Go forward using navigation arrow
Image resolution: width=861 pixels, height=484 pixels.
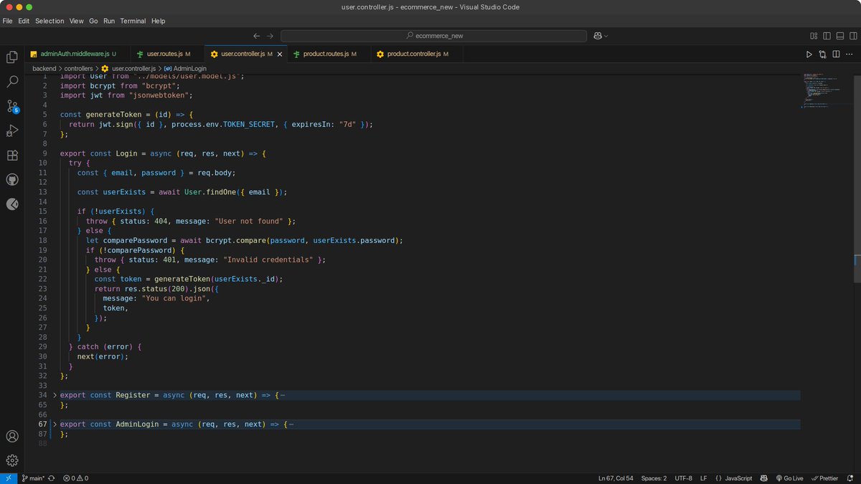click(270, 36)
